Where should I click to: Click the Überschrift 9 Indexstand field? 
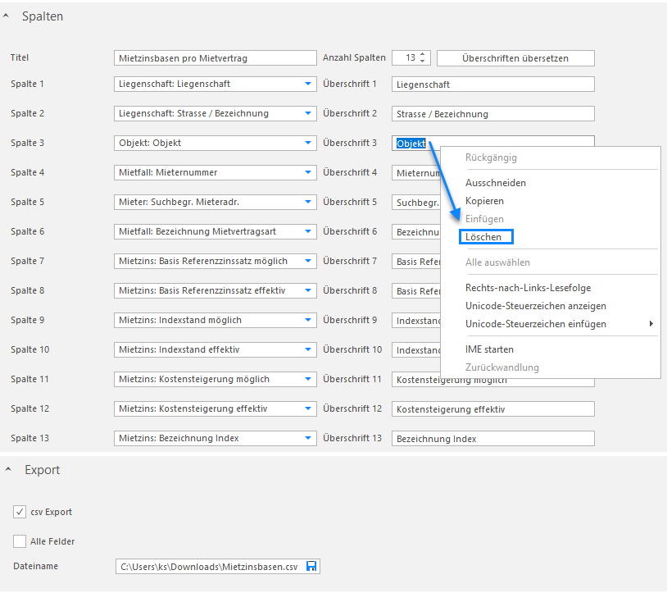[x=416, y=320]
